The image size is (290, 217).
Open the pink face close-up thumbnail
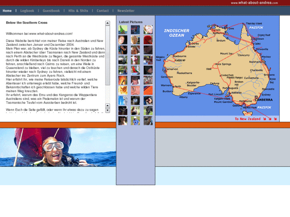pos(135,90)
